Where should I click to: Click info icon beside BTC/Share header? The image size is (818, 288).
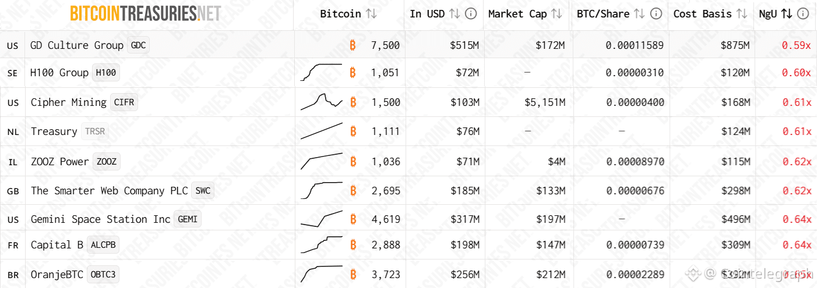655,14
